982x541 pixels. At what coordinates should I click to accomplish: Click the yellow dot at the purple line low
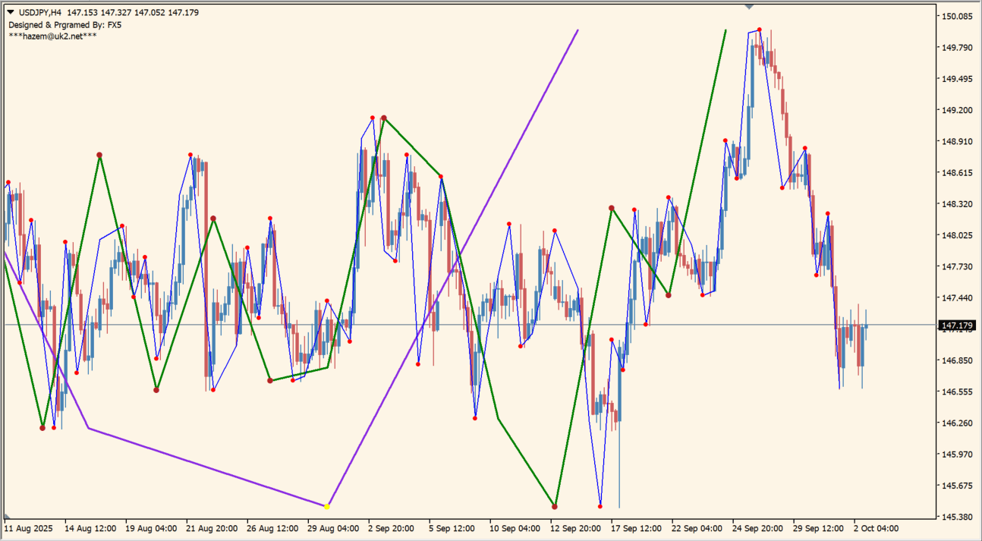pos(327,506)
